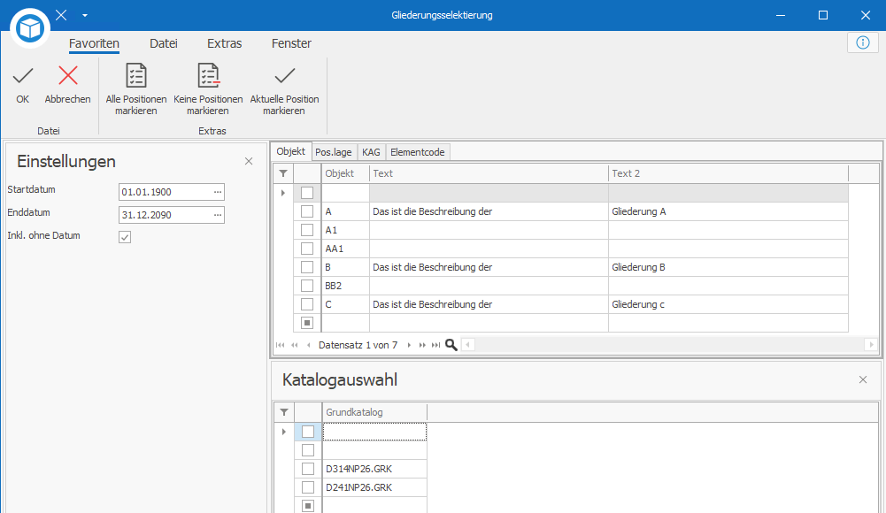Click row indicator arrow in Katalogauswahl grid
This screenshot has width=886, height=513.
[284, 432]
